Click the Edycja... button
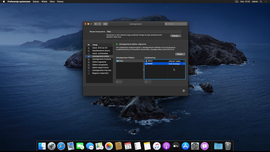The width and height of the screenshot is (270, 152). click(x=175, y=36)
